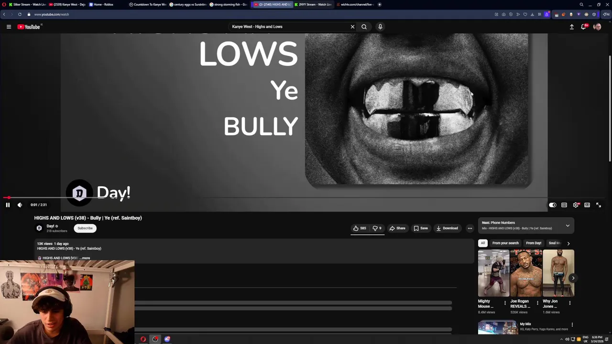The width and height of the screenshot is (612, 344).
Task: Open Day! channel name link
Action: (x=50, y=226)
